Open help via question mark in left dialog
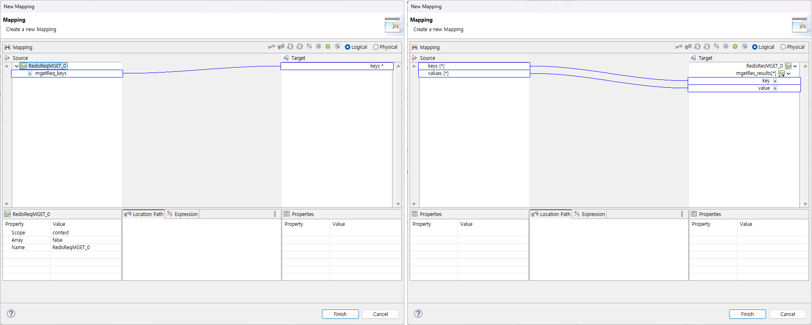The width and height of the screenshot is (812, 325). (11, 314)
